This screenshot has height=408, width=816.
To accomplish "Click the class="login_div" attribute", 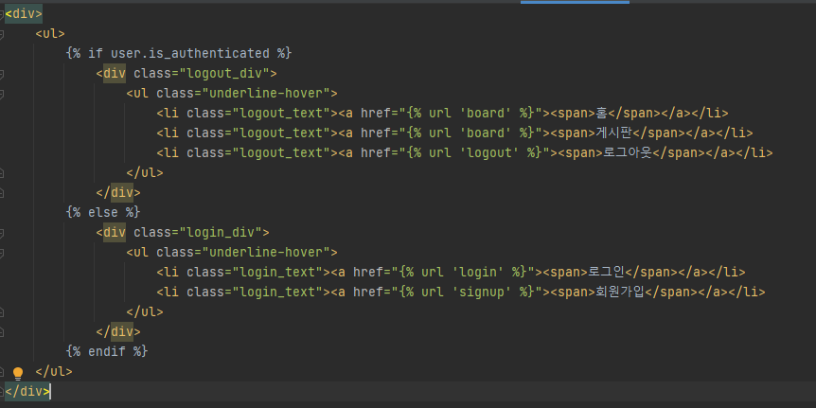I will pos(198,233).
